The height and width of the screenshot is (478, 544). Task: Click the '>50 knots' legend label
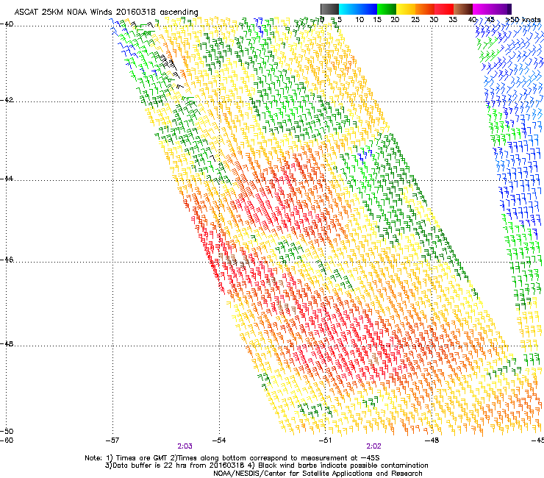coord(523,19)
